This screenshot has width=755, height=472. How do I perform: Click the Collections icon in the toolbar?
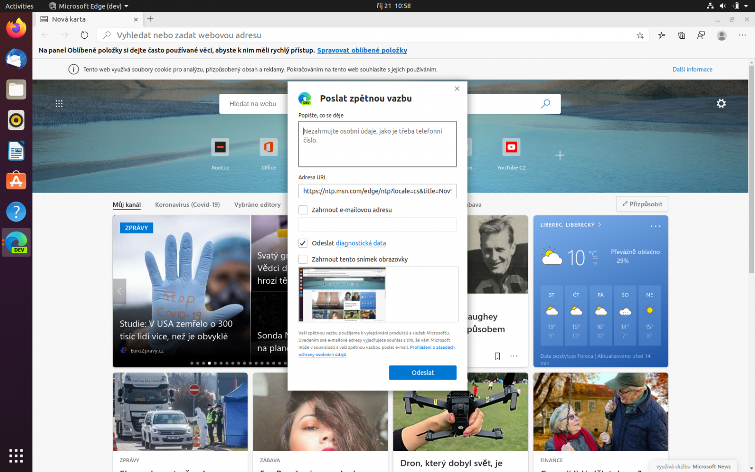click(x=681, y=35)
